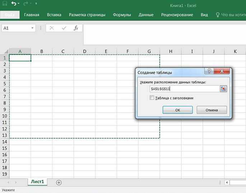
Task: Select row 14 header
Action: [x=5, y=142]
